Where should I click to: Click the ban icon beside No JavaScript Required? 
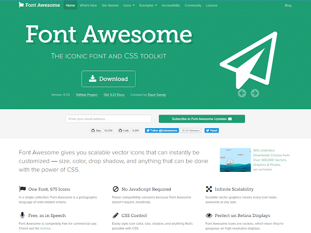pyautogui.click(x=116, y=189)
